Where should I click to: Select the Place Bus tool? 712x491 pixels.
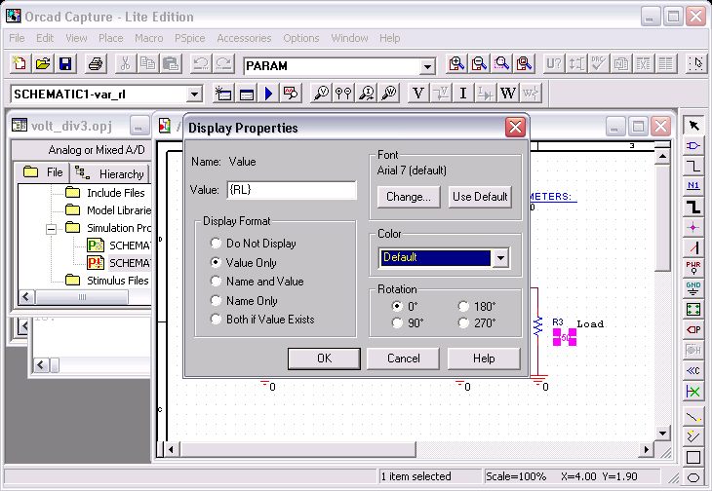click(693, 207)
